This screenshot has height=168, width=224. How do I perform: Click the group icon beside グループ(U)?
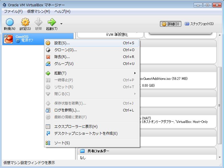tap(48, 64)
